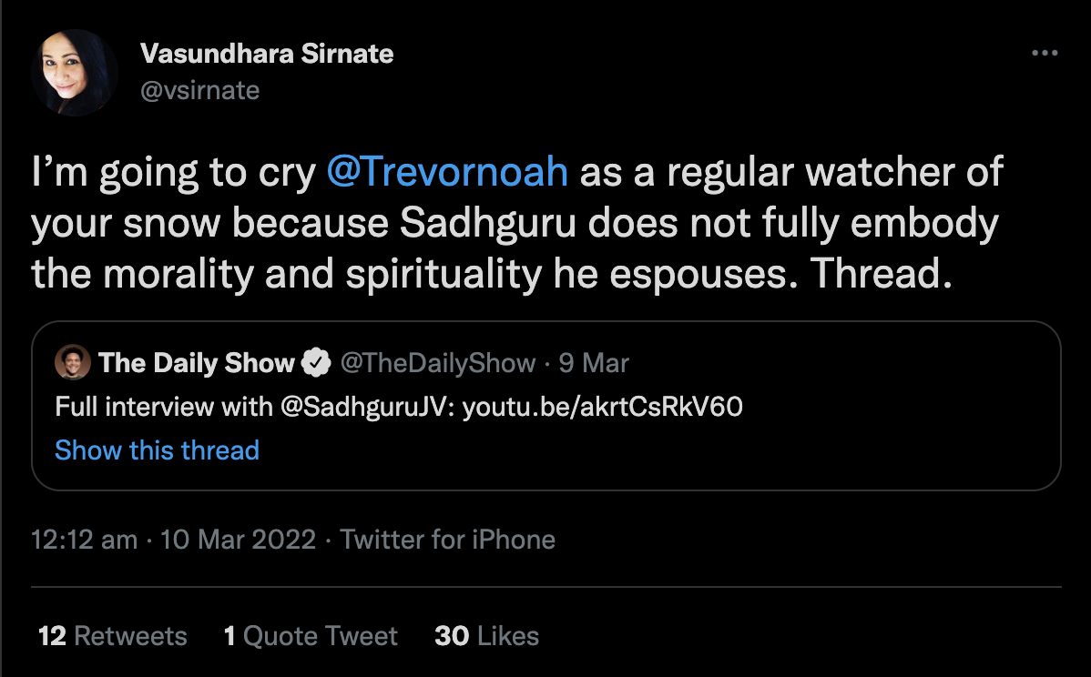This screenshot has width=1091, height=677.
Task: Open the @Trevornoah mention link
Action: 447,173
